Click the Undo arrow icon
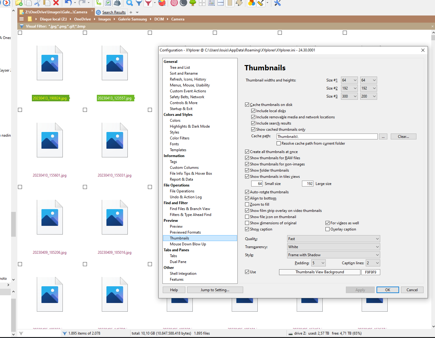Image resolution: width=435 pixels, height=338 pixels. 68,3
